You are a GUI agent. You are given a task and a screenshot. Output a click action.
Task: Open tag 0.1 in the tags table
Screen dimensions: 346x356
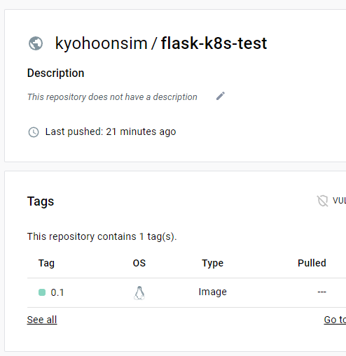57,292
